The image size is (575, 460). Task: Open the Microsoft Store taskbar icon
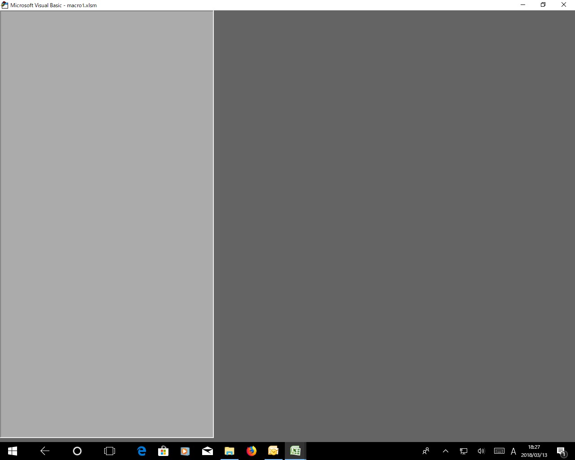coord(164,451)
